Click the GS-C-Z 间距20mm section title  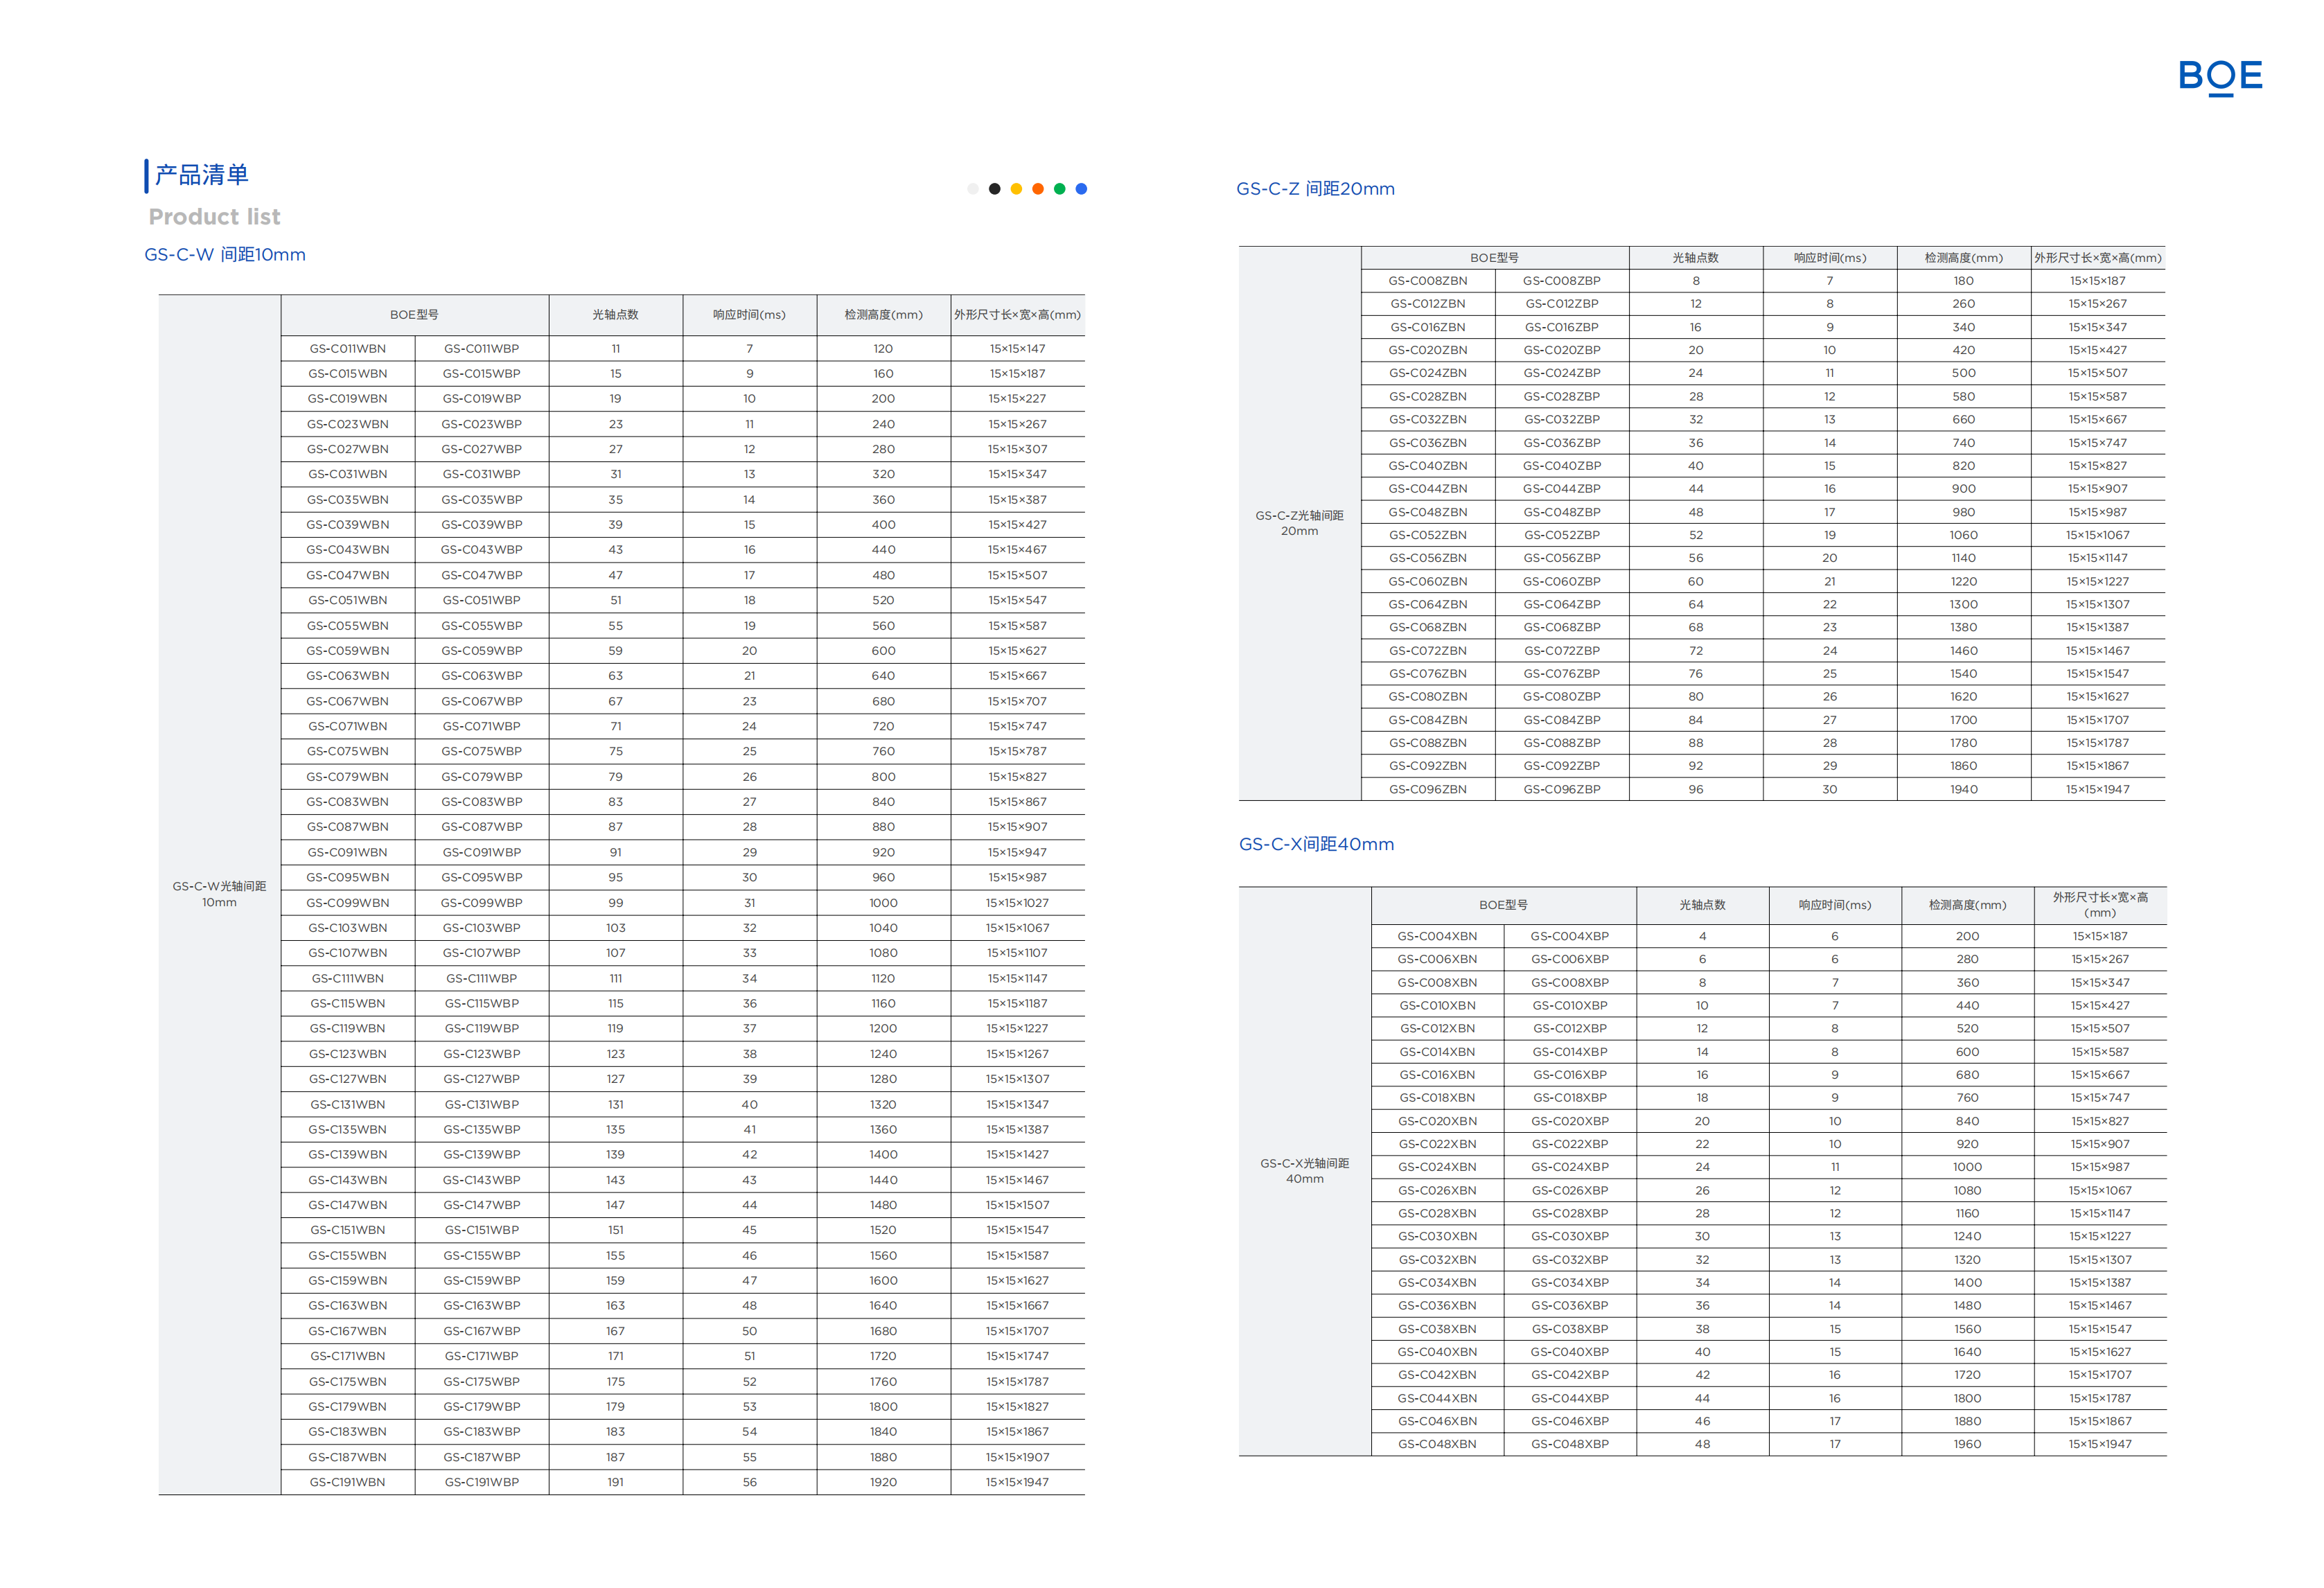[x=1315, y=189]
